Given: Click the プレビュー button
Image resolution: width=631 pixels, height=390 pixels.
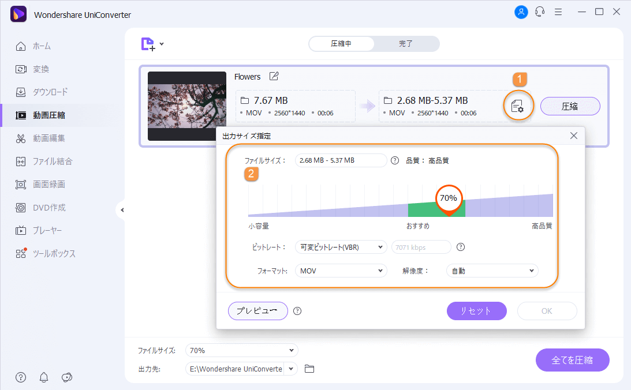Looking at the screenshot, I should pyautogui.click(x=257, y=311).
